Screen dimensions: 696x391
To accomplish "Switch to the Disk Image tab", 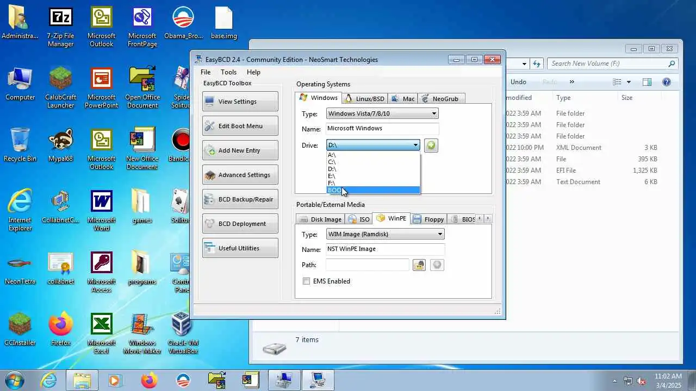I will pos(320,219).
